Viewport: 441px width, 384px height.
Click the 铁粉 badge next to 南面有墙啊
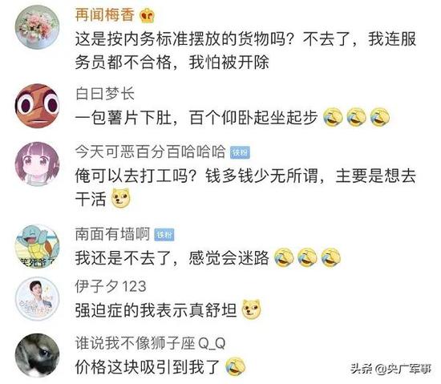164,235
